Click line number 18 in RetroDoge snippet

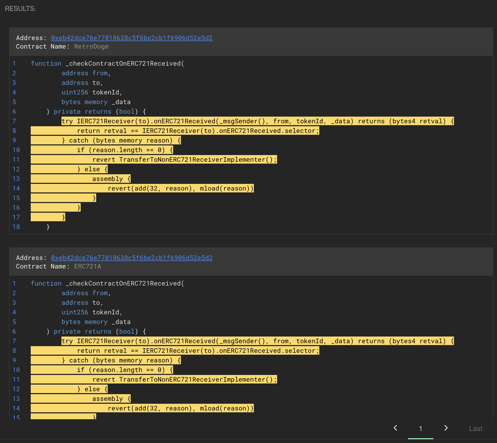16,227
